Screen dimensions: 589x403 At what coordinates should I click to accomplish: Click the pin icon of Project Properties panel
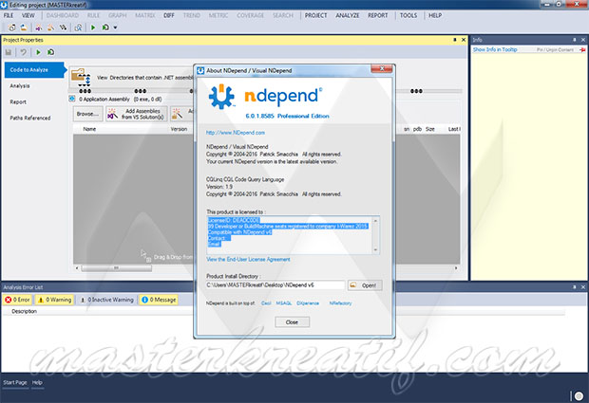pos(454,40)
